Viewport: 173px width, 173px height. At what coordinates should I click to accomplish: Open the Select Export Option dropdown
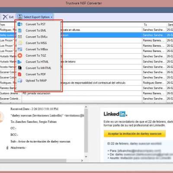[x=35, y=17]
